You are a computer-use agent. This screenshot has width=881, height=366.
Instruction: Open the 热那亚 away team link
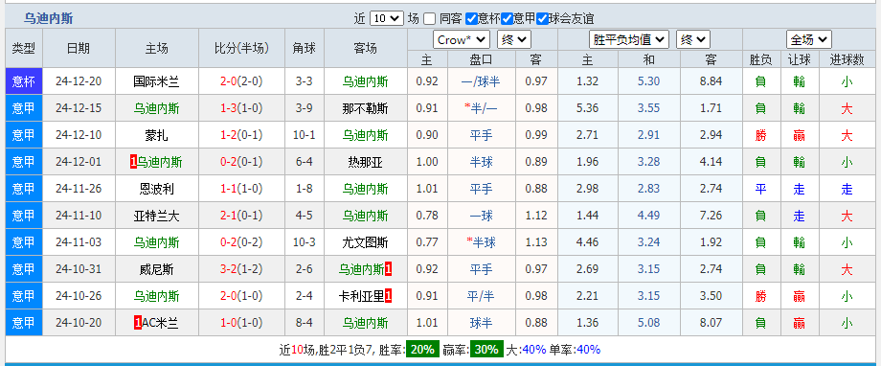[365, 163]
